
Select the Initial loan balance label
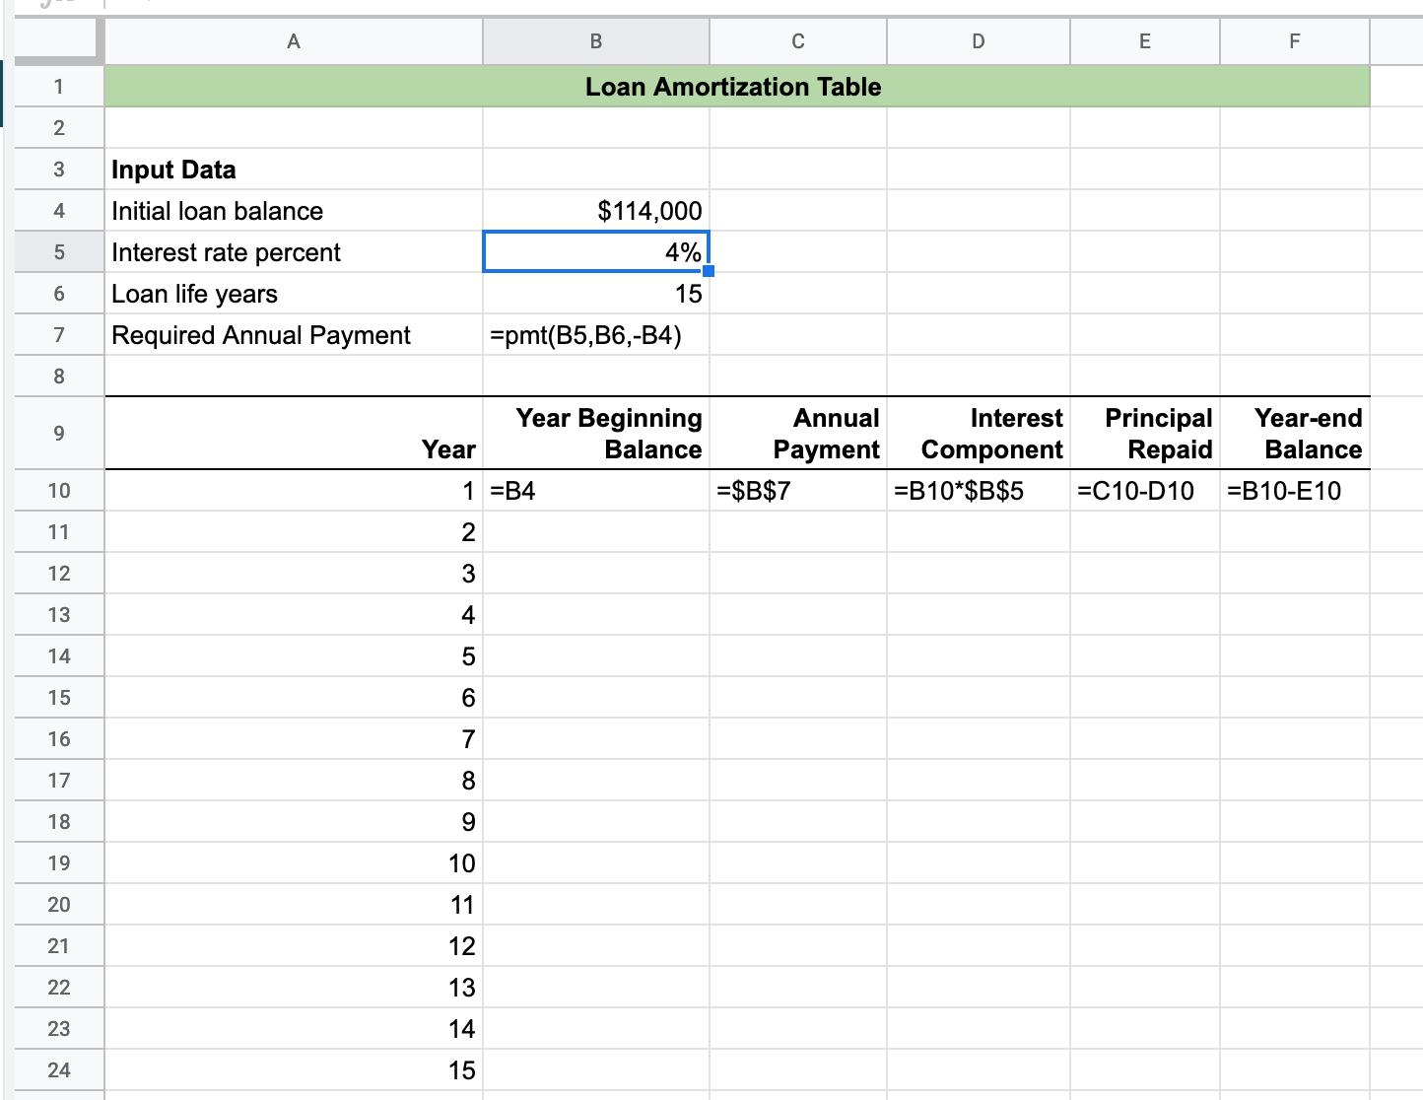pyautogui.click(x=294, y=211)
